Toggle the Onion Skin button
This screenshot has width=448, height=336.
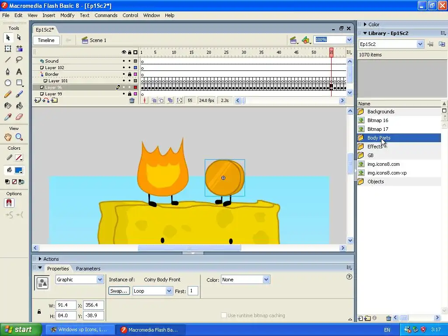tap(154, 101)
